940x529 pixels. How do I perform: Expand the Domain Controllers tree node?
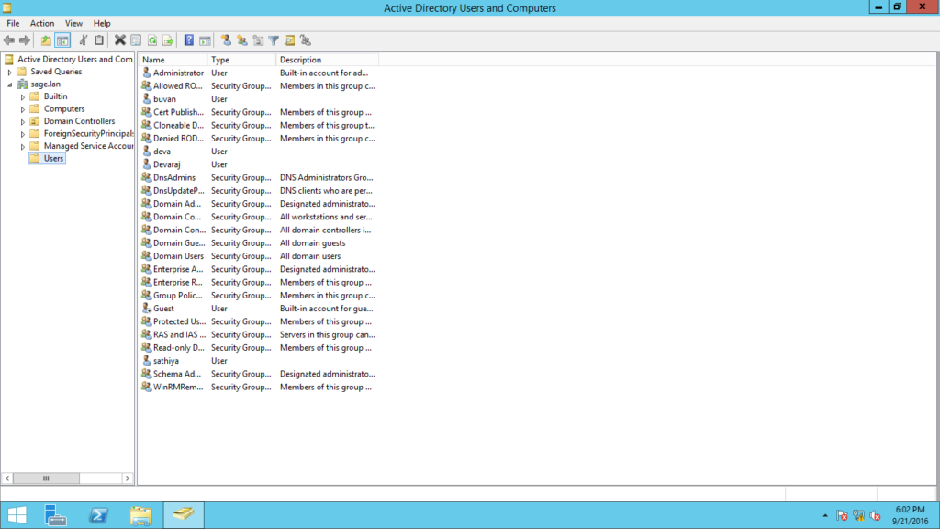23,121
